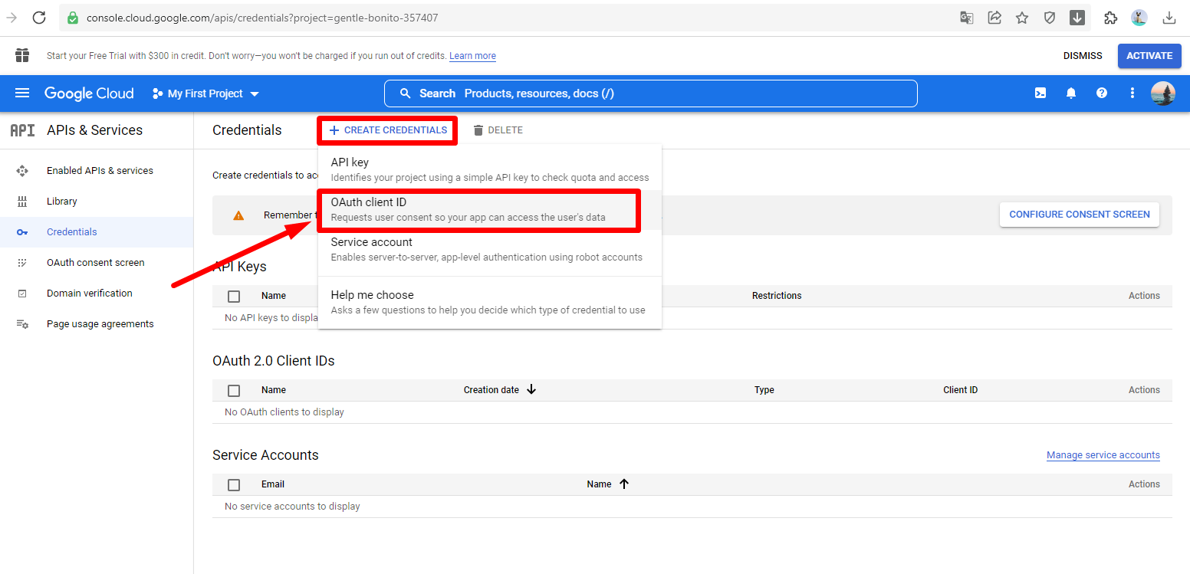Open browser extensions puzzle icon
This screenshot has height=574, width=1190.
coord(1110,18)
